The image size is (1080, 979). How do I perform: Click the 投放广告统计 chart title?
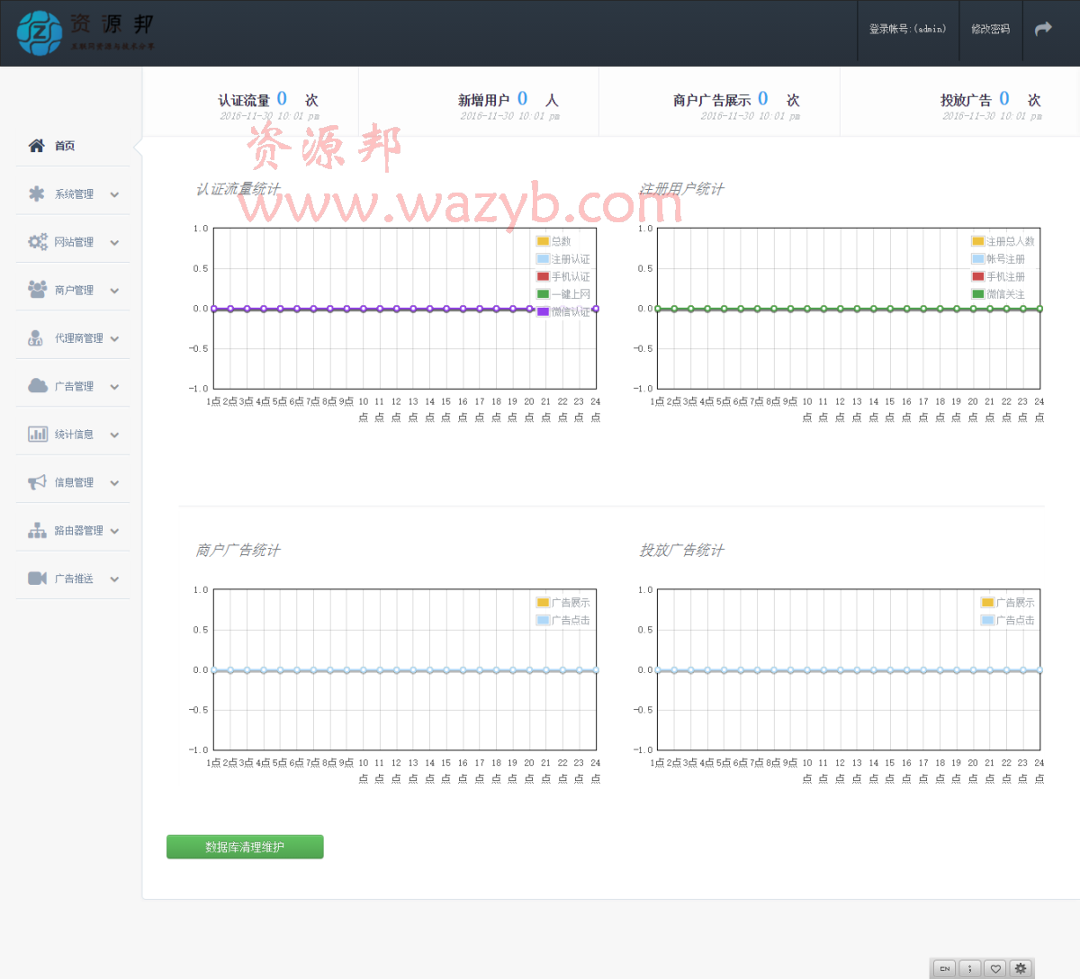[x=681, y=550]
